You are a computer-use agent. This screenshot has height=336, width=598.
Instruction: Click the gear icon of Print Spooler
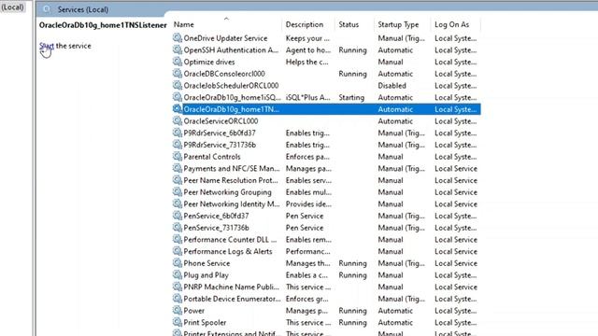[177, 322]
